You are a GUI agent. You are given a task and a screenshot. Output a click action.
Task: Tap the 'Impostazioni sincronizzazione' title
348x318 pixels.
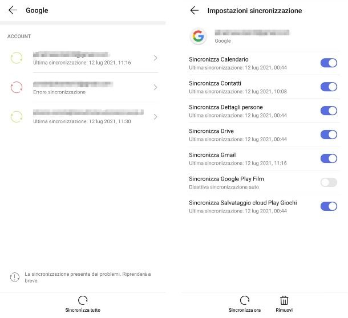coord(254,11)
